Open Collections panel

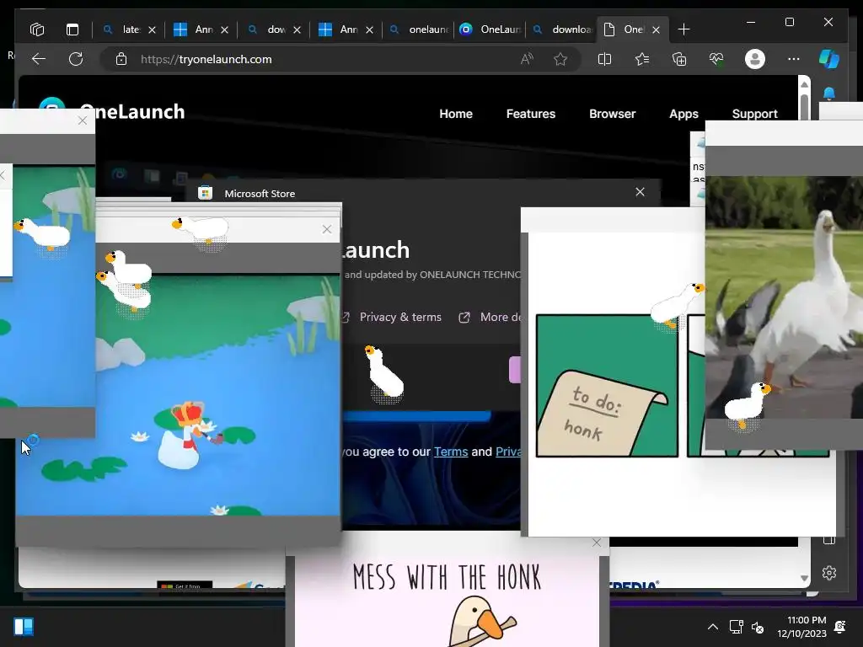(x=679, y=59)
